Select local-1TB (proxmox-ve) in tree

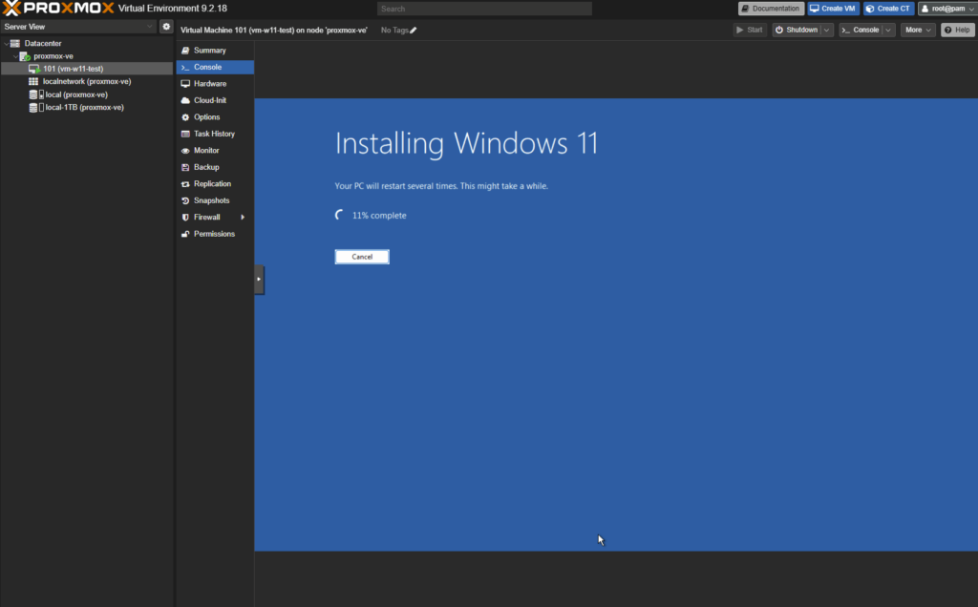[x=87, y=107]
